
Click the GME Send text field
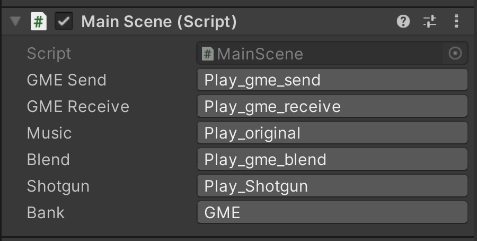pos(332,80)
